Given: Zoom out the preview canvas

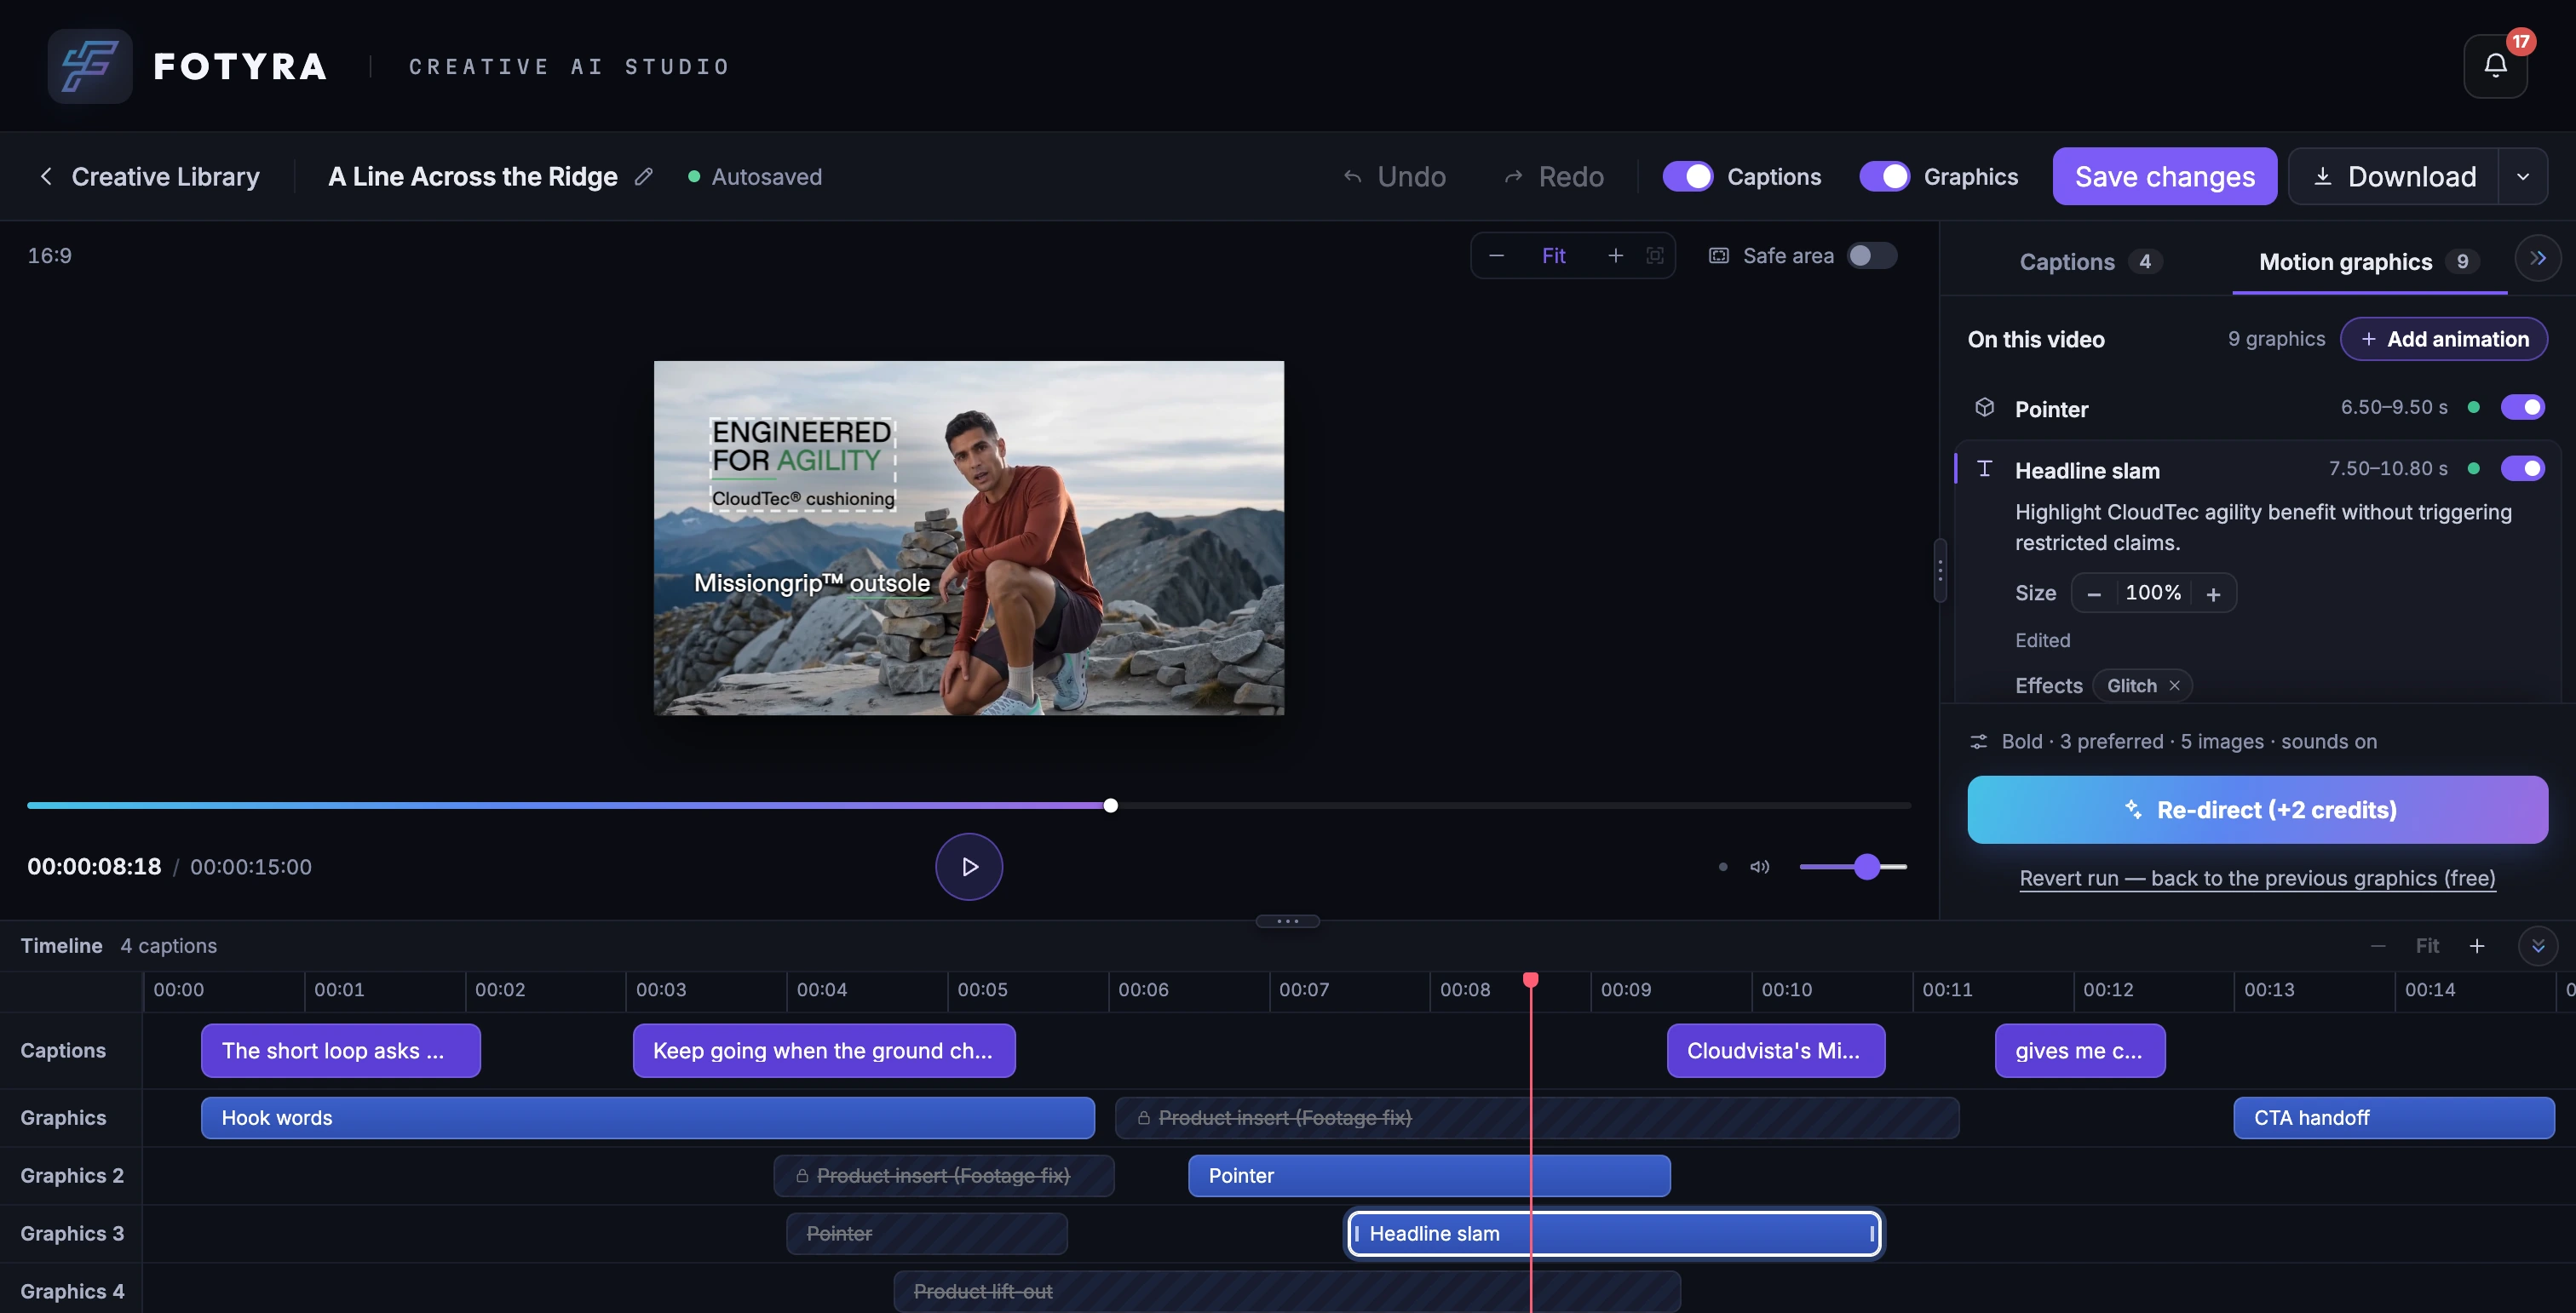Looking at the screenshot, I should [x=1496, y=255].
